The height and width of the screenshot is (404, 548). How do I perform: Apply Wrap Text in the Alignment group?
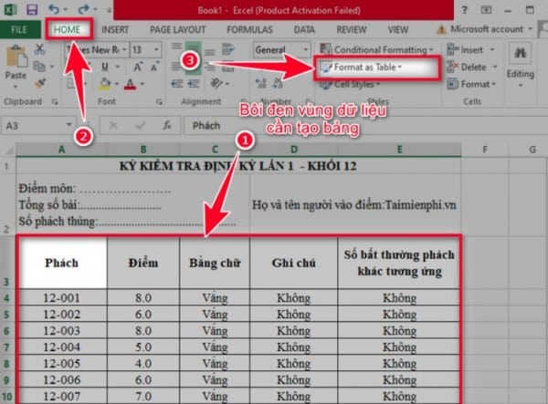tap(228, 49)
